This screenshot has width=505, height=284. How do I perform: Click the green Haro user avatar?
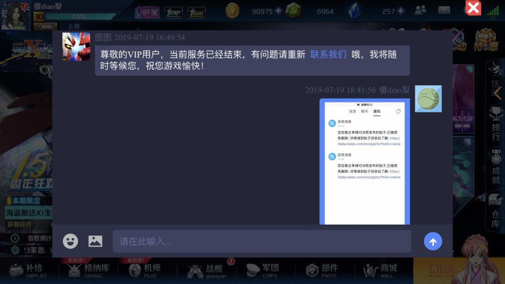pyautogui.click(x=428, y=99)
